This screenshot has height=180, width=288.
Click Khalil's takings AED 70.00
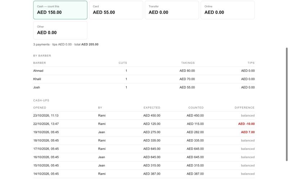(x=187, y=79)
